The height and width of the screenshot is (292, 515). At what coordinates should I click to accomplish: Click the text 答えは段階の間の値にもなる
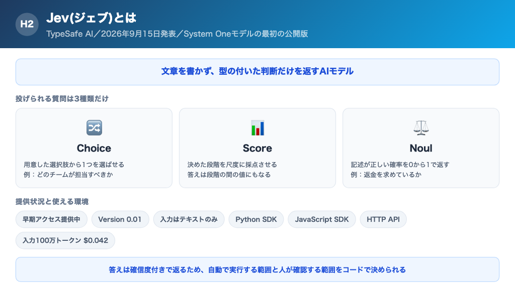click(x=229, y=175)
